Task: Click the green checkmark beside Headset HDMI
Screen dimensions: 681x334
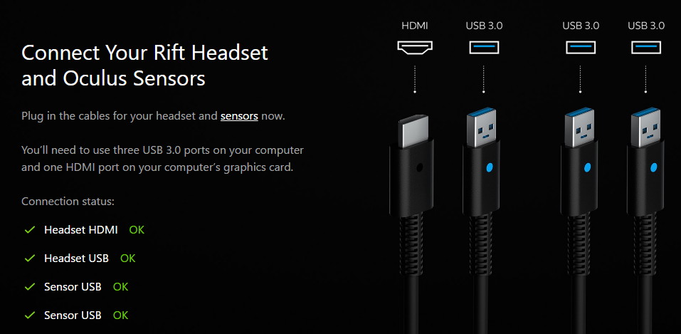Action: point(30,229)
